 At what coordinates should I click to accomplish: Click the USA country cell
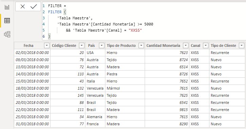click(x=95, y=53)
